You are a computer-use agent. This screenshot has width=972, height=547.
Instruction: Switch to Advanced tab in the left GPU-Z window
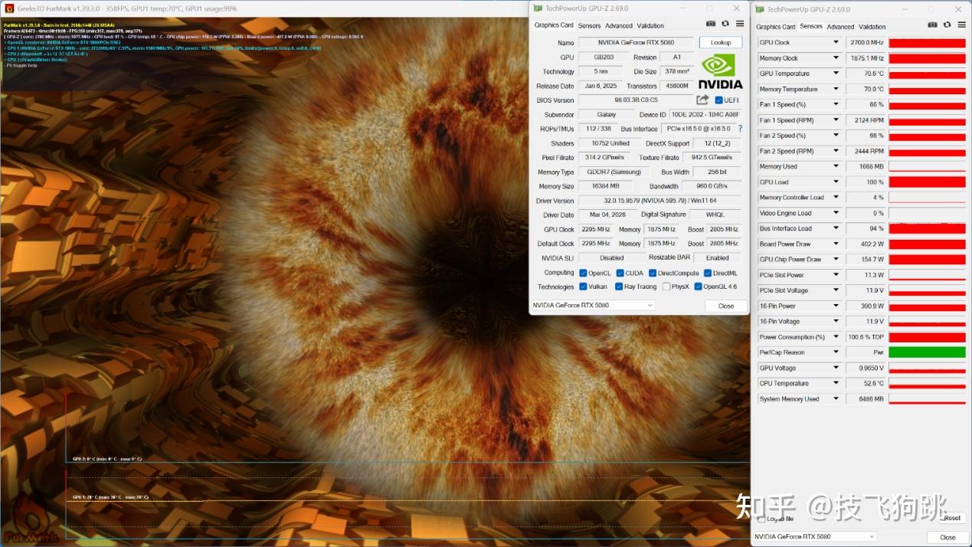[x=619, y=25]
